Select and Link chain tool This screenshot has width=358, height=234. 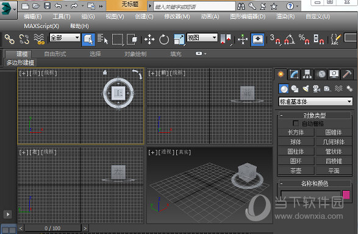pyautogui.click(x=10, y=39)
